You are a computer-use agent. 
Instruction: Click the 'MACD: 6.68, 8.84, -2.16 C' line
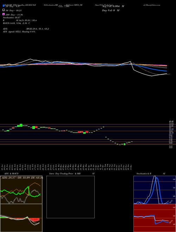pyautogui.click(x=17, y=23)
